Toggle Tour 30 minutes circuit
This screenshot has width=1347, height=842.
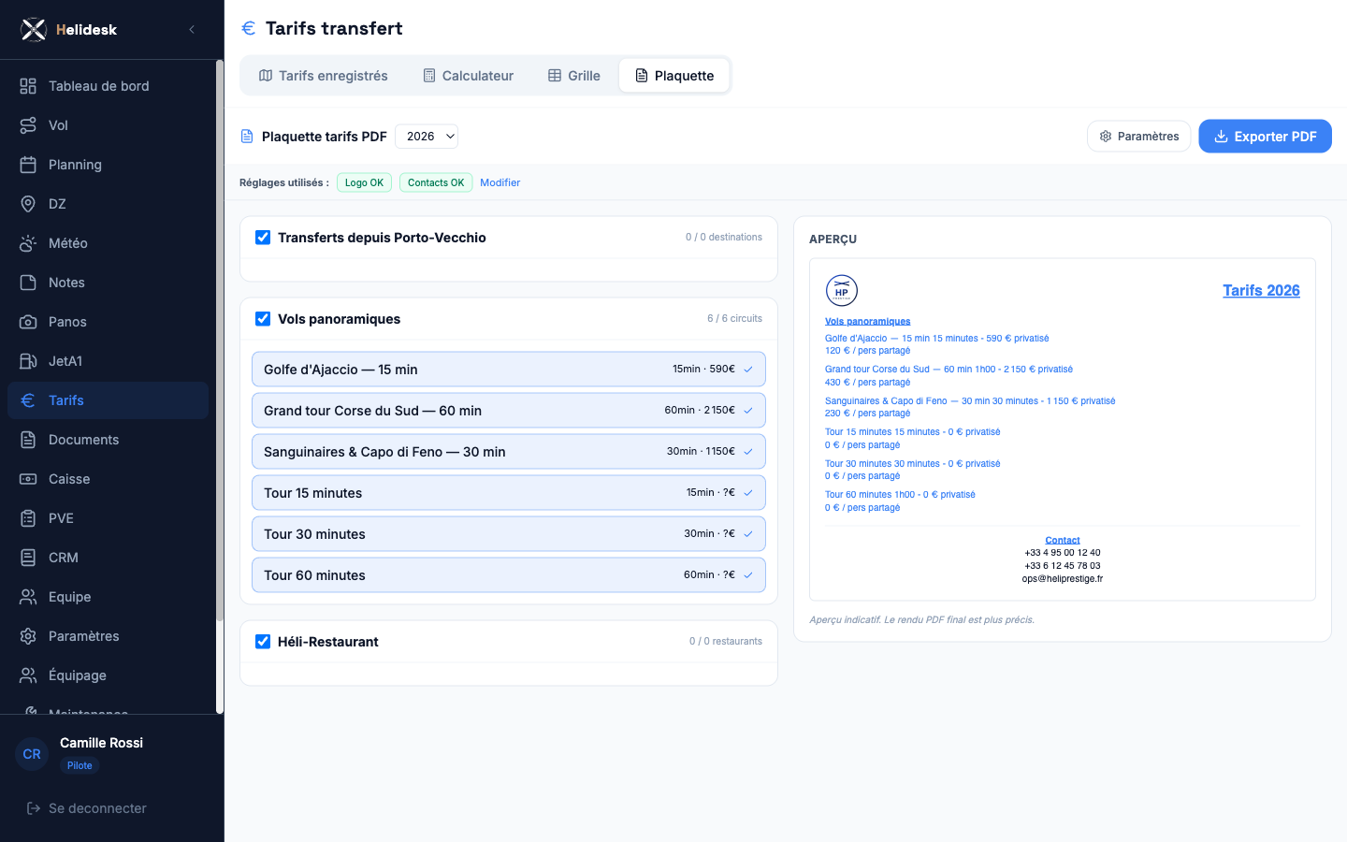tap(509, 534)
